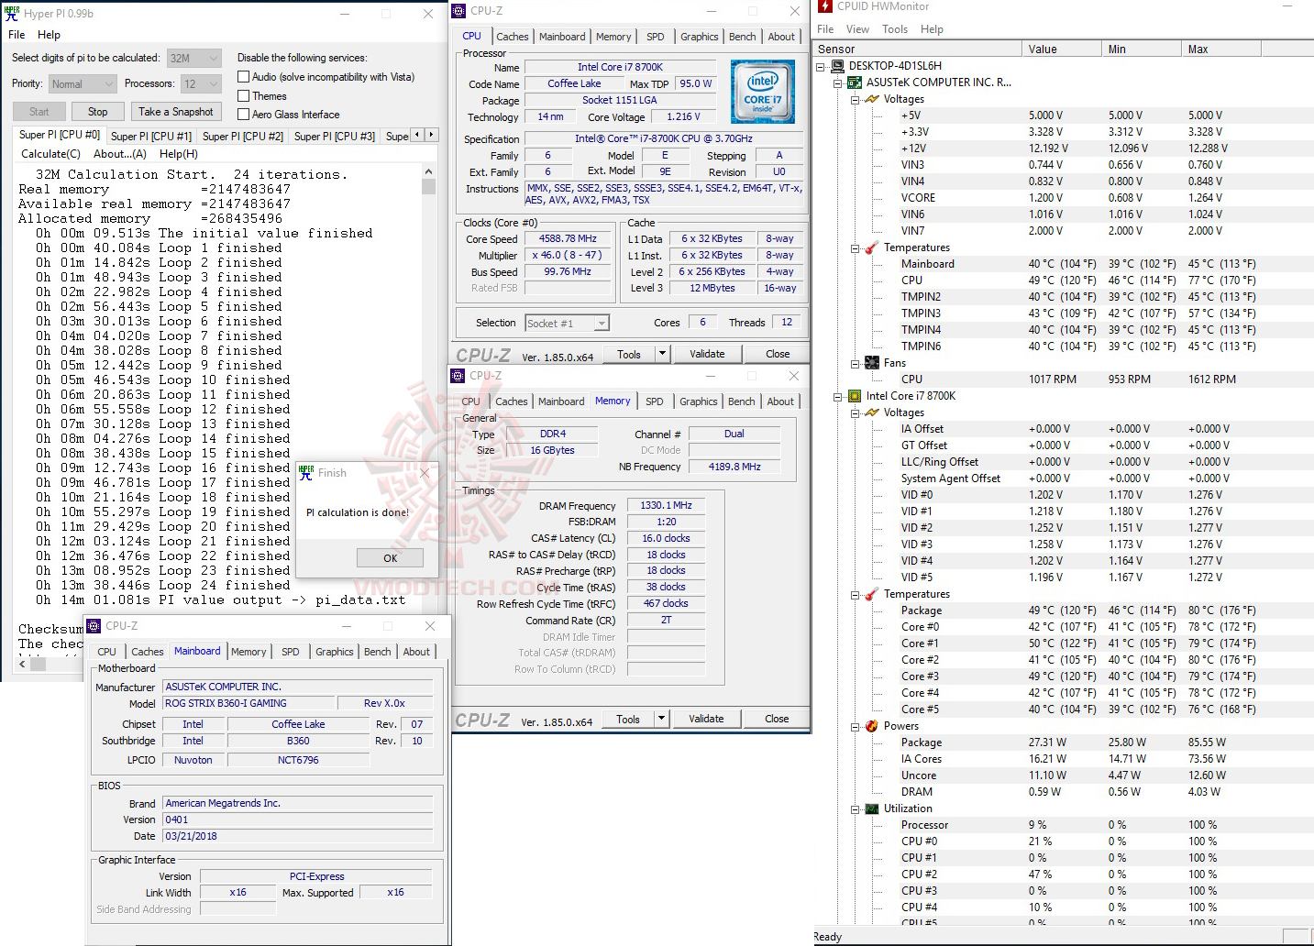
Task: Open HWMonitor Tools menu
Action: (895, 29)
